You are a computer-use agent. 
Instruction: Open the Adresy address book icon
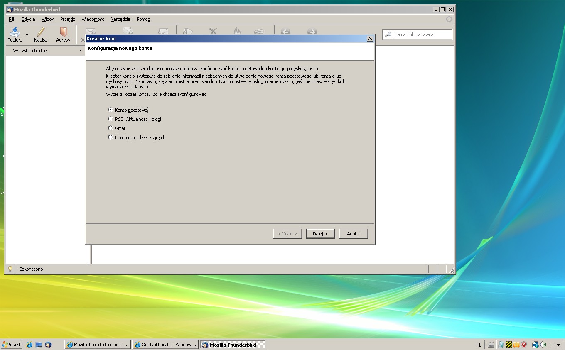63,32
